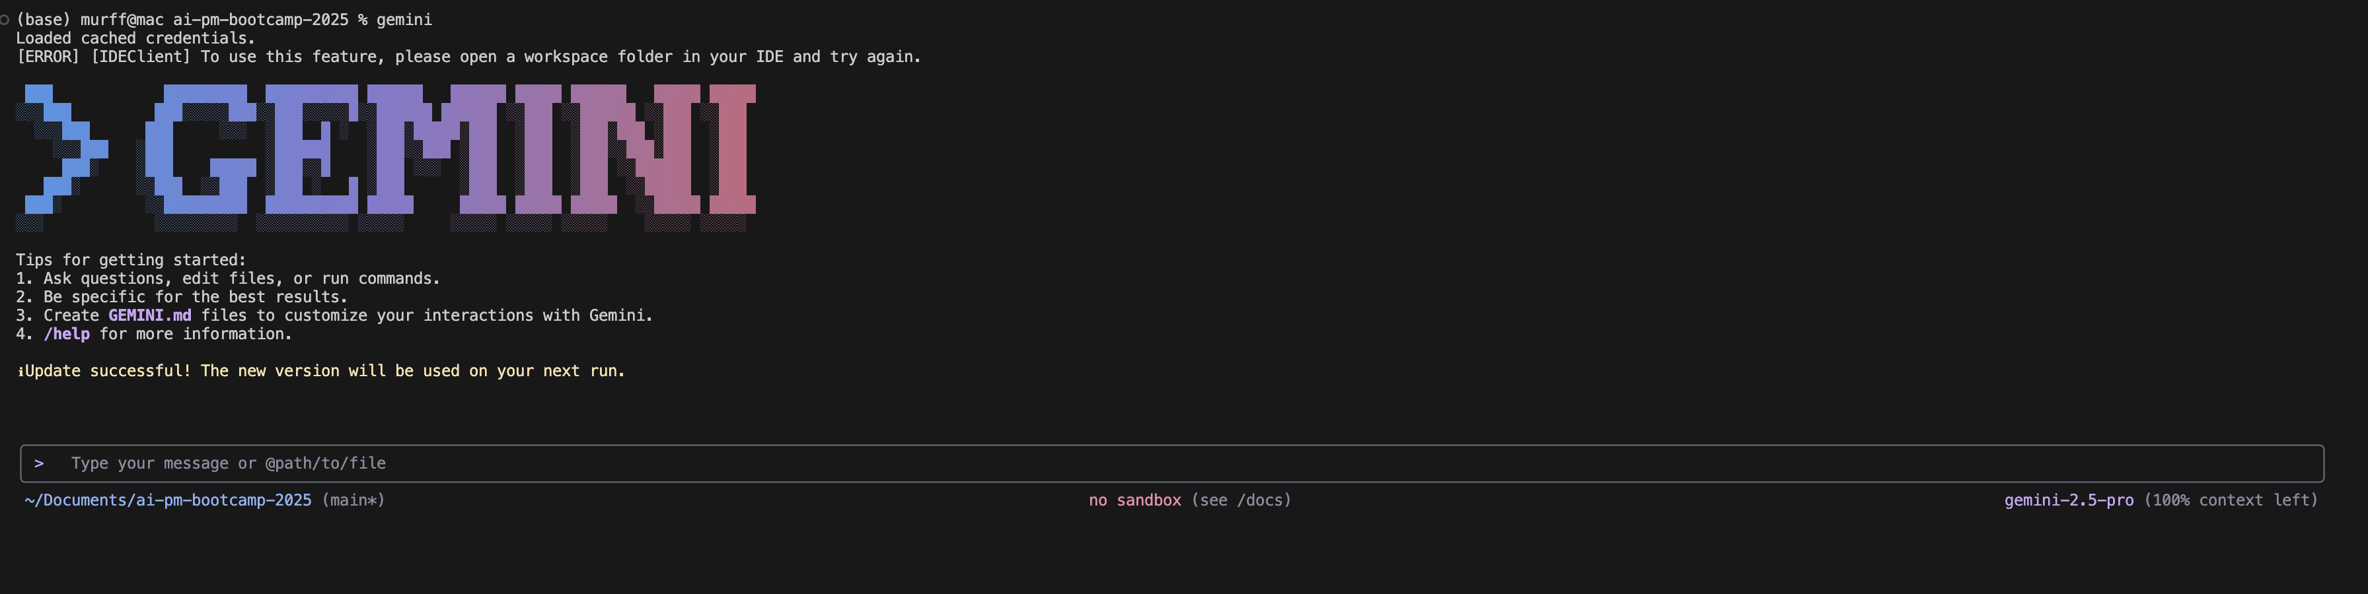The width and height of the screenshot is (2368, 594).
Task: Click the '(see /docs)' hint
Action: click(x=1241, y=500)
